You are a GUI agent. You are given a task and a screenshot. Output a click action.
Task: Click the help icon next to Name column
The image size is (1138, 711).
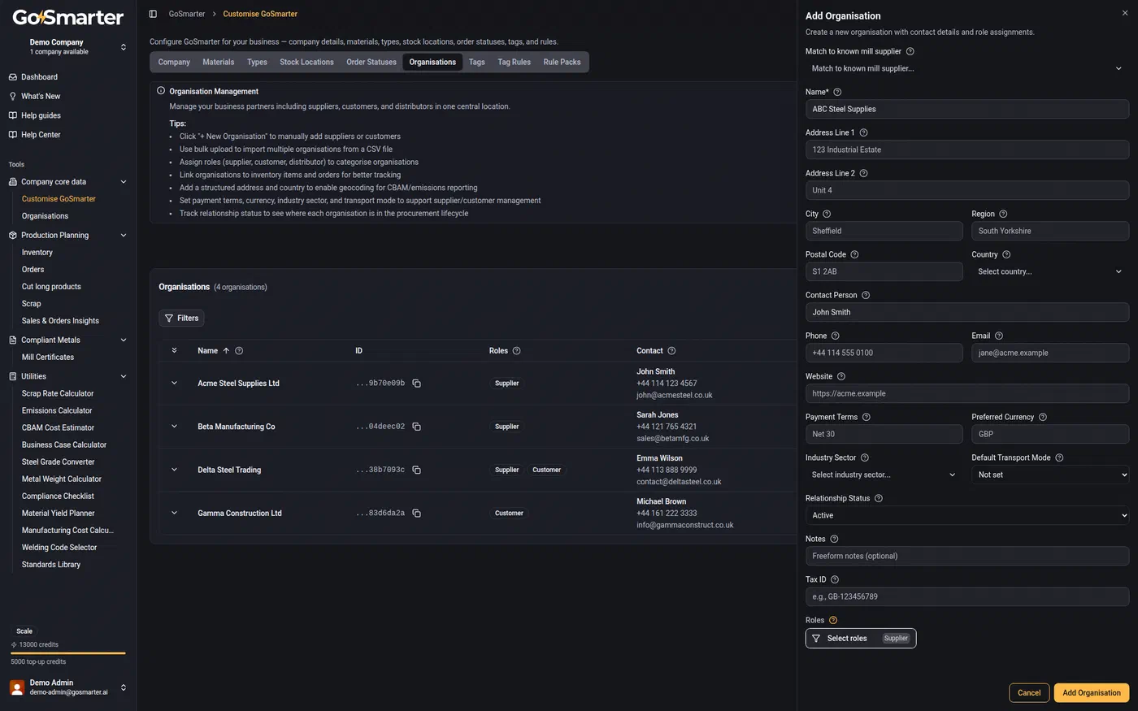[239, 351]
